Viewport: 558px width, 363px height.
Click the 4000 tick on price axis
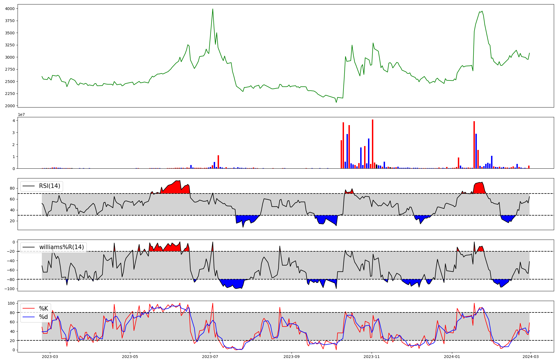pos(10,9)
